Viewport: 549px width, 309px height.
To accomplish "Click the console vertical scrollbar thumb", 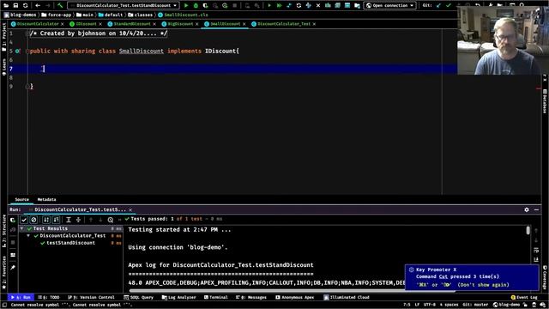I will tap(528, 230).
